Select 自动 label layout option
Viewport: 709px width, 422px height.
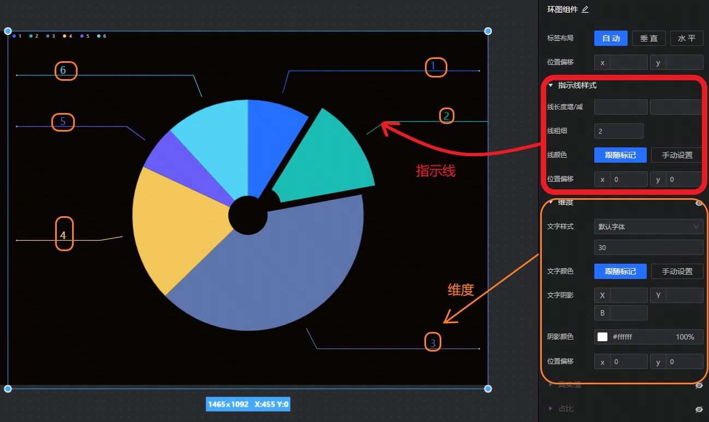(x=611, y=38)
